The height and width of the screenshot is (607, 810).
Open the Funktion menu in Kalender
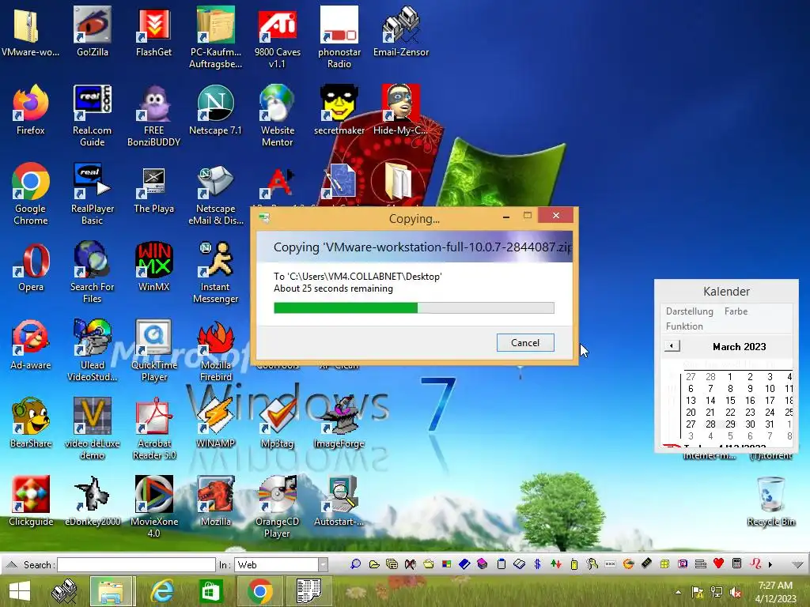(x=684, y=326)
